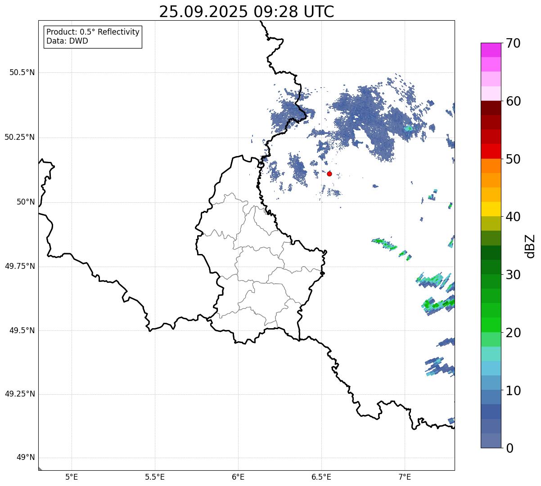This screenshot has height=486, width=541.
Task: Click the orange colorbar segment just below 50
Action: pyautogui.click(x=491, y=166)
